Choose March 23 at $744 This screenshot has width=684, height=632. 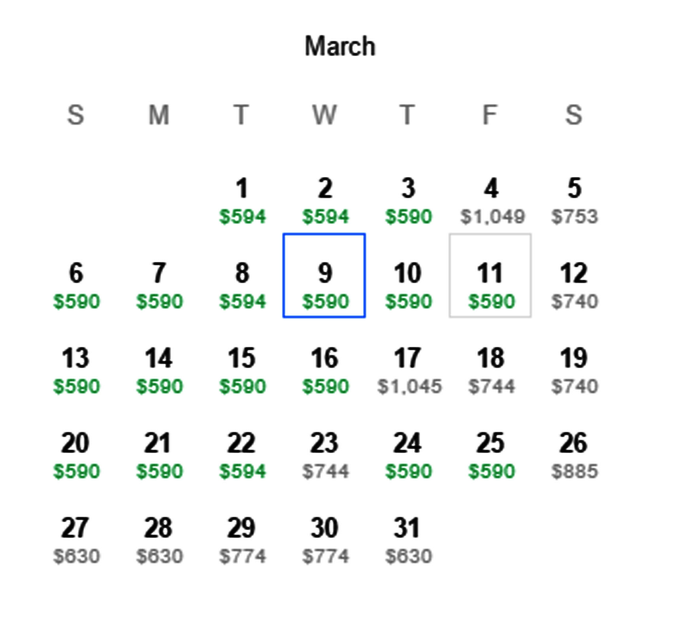(x=325, y=455)
